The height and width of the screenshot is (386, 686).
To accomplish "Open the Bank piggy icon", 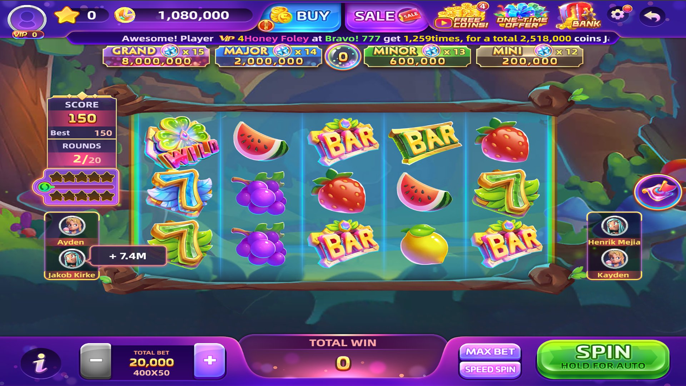I will pos(579,16).
